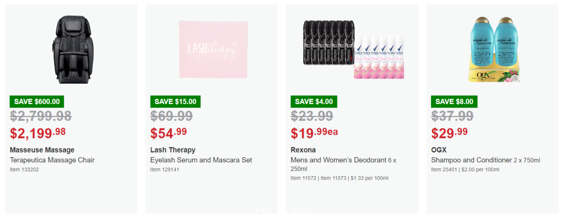This screenshot has height=220, width=565.
Task: Open the OGX shampoo bottles image
Action: (494, 50)
